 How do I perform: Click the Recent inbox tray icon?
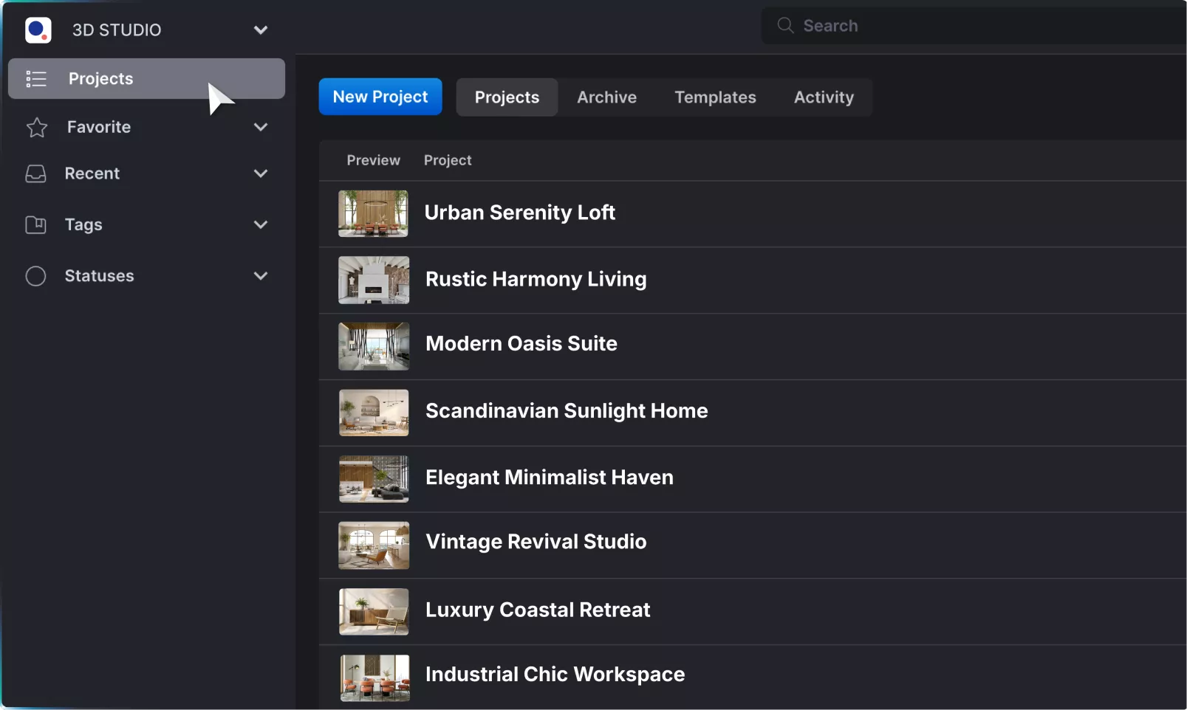(35, 174)
